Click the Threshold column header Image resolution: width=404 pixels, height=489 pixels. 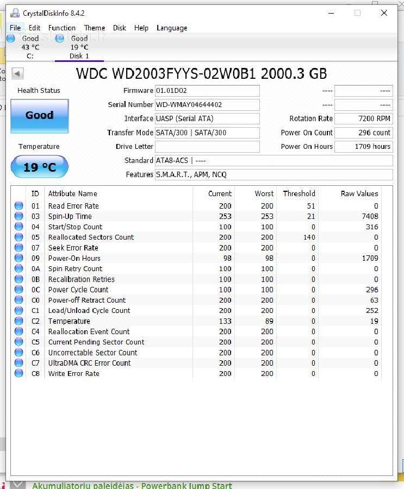(x=298, y=193)
